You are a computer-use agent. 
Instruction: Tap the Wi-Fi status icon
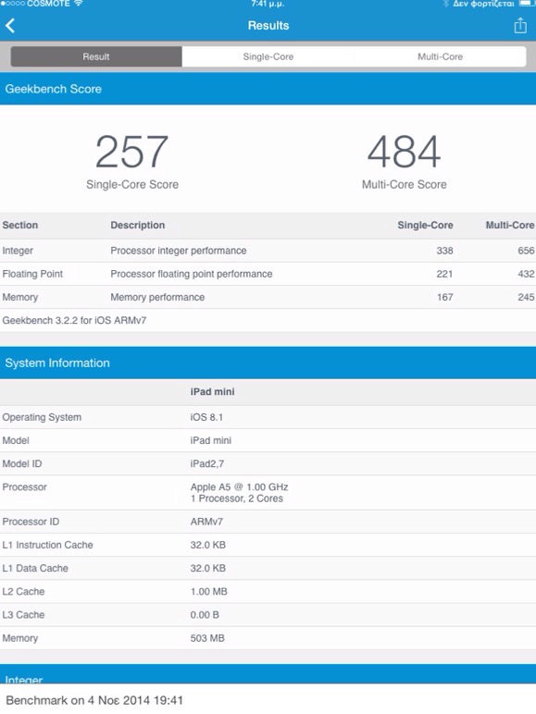[79, 3]
